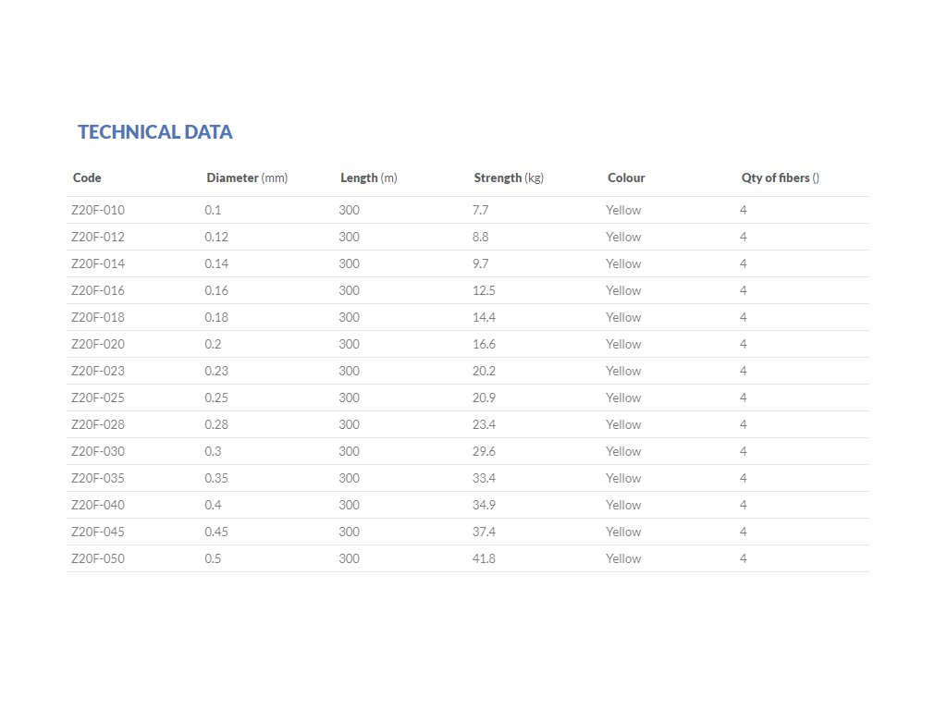
Task: Click the Qty of fibers column header
Action: point(780,177)
